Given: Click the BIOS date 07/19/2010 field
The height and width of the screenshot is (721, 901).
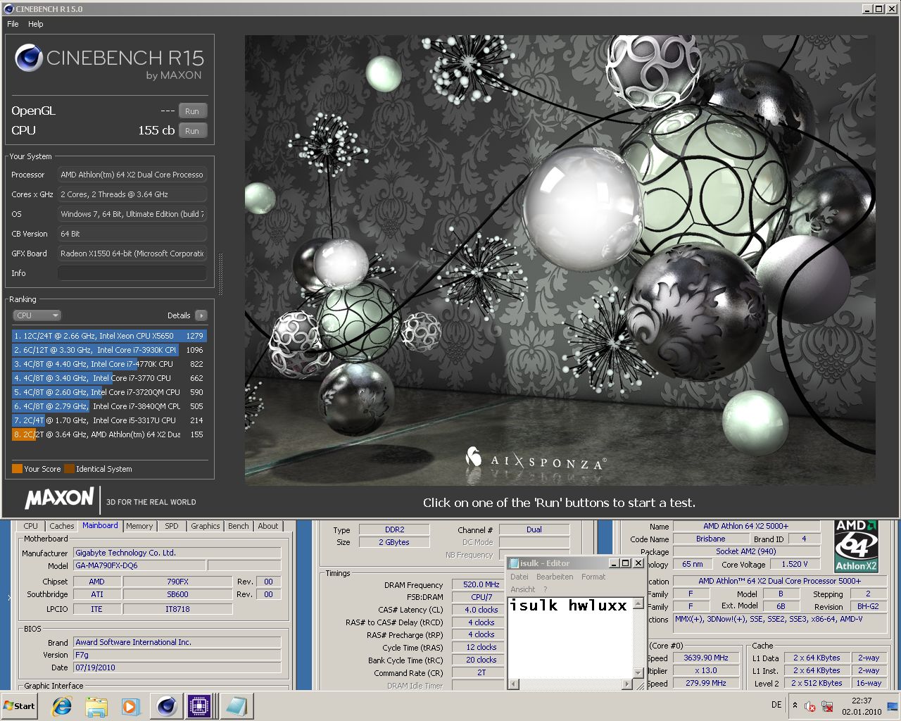Looking at the screenshot, I should (177, 667).
